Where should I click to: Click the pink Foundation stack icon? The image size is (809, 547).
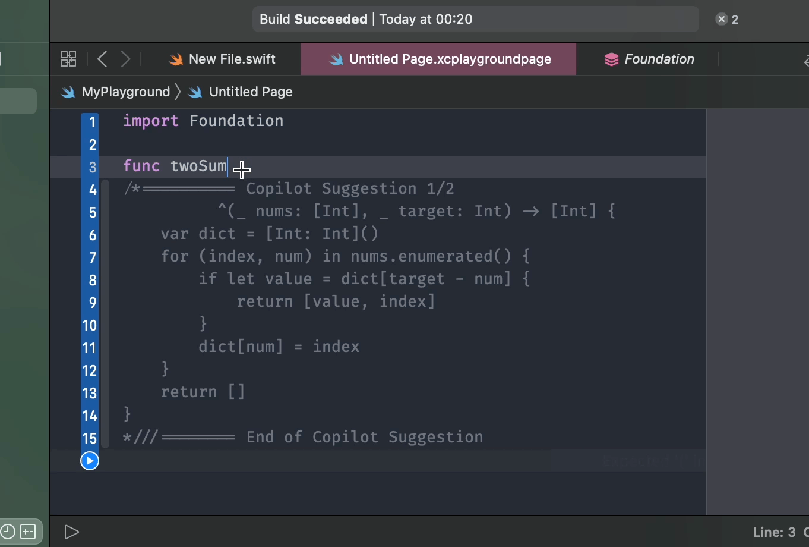point(611,59)
